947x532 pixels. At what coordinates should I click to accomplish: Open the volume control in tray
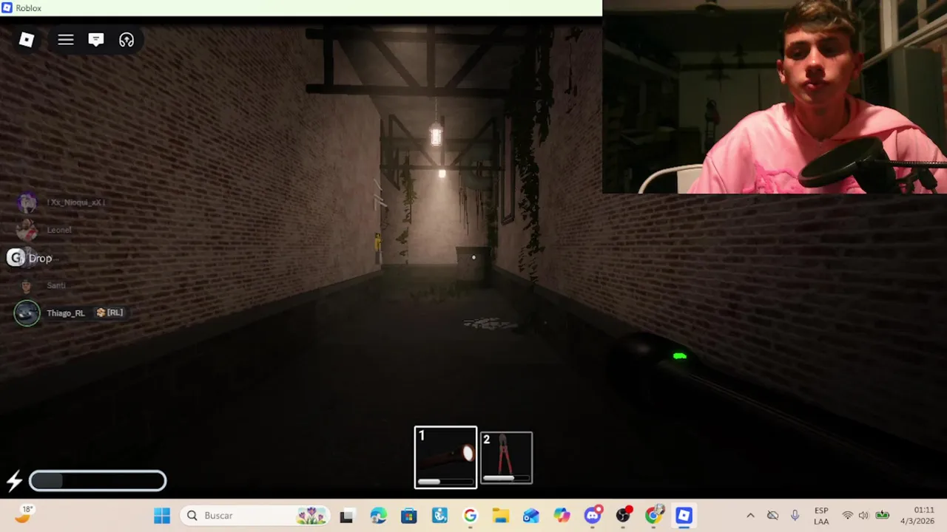point(863,516)
